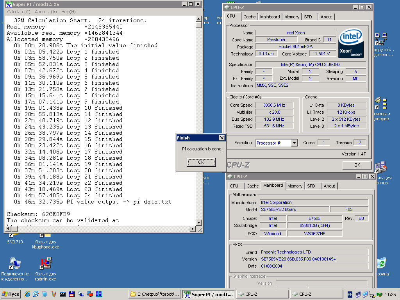Click the Rated FSB value 531.6 MHz
Viewport: 400px width, 300px height.
click(274, 126)
